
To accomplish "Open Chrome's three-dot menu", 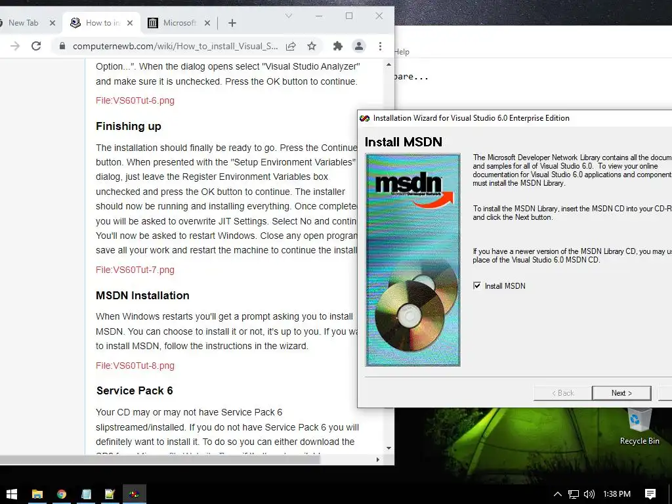I will (x=380, y=46).
